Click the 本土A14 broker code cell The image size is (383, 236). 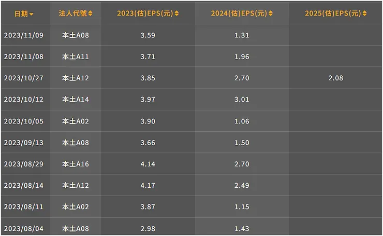(x=76, y=100)
